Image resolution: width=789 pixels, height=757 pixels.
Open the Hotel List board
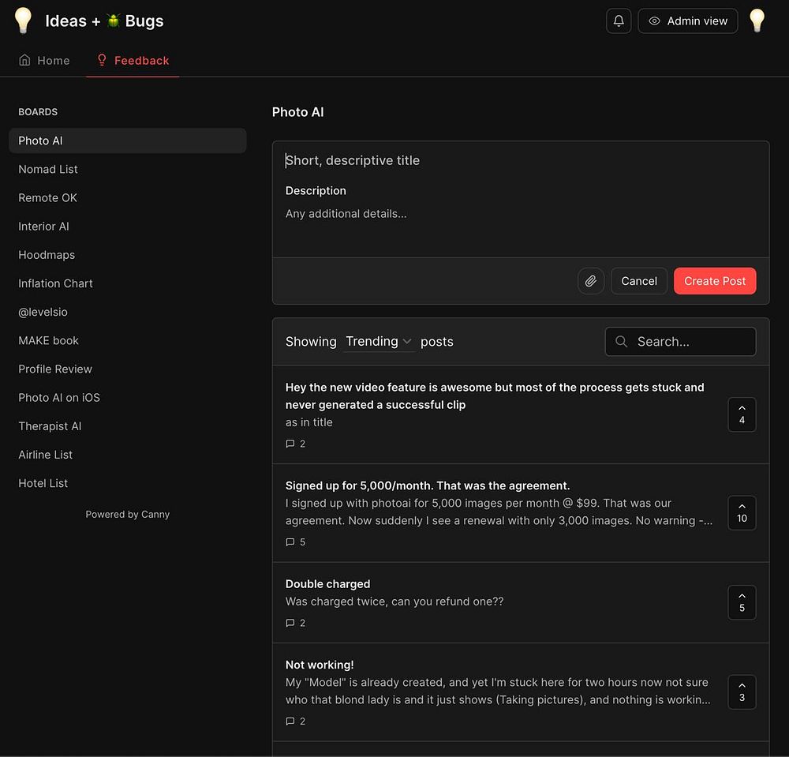tap(43, 483)
